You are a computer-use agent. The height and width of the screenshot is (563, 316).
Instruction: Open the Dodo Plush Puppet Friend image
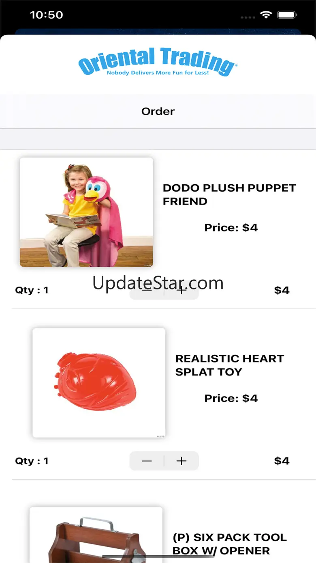[86, 212]
